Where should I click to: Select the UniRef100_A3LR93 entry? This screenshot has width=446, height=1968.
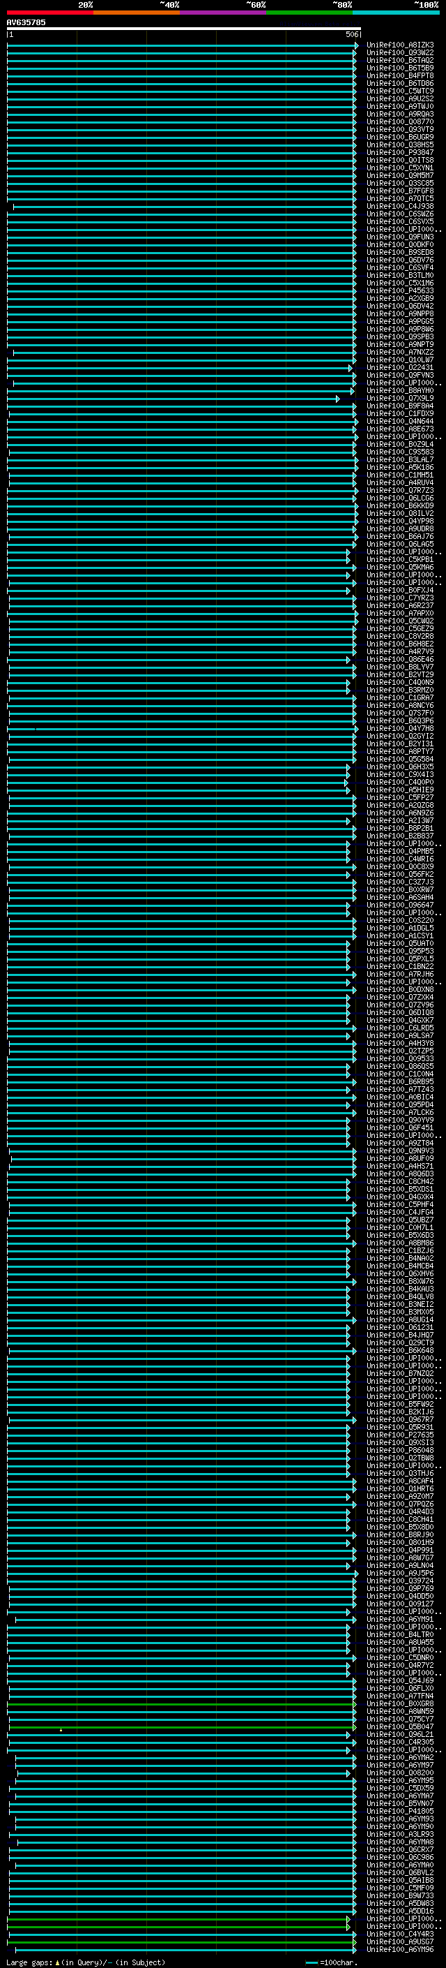pos(400,1835)
